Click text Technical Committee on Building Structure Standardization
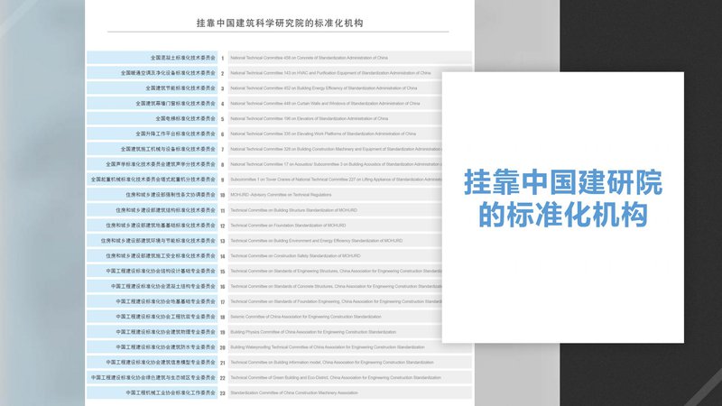Screen dimensions: 722x406 point(294,210)
